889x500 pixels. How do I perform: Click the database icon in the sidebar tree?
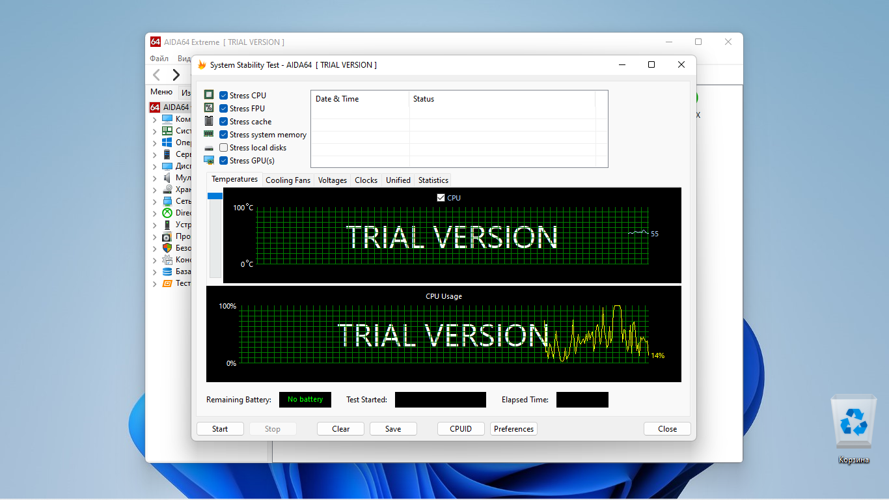167,271
